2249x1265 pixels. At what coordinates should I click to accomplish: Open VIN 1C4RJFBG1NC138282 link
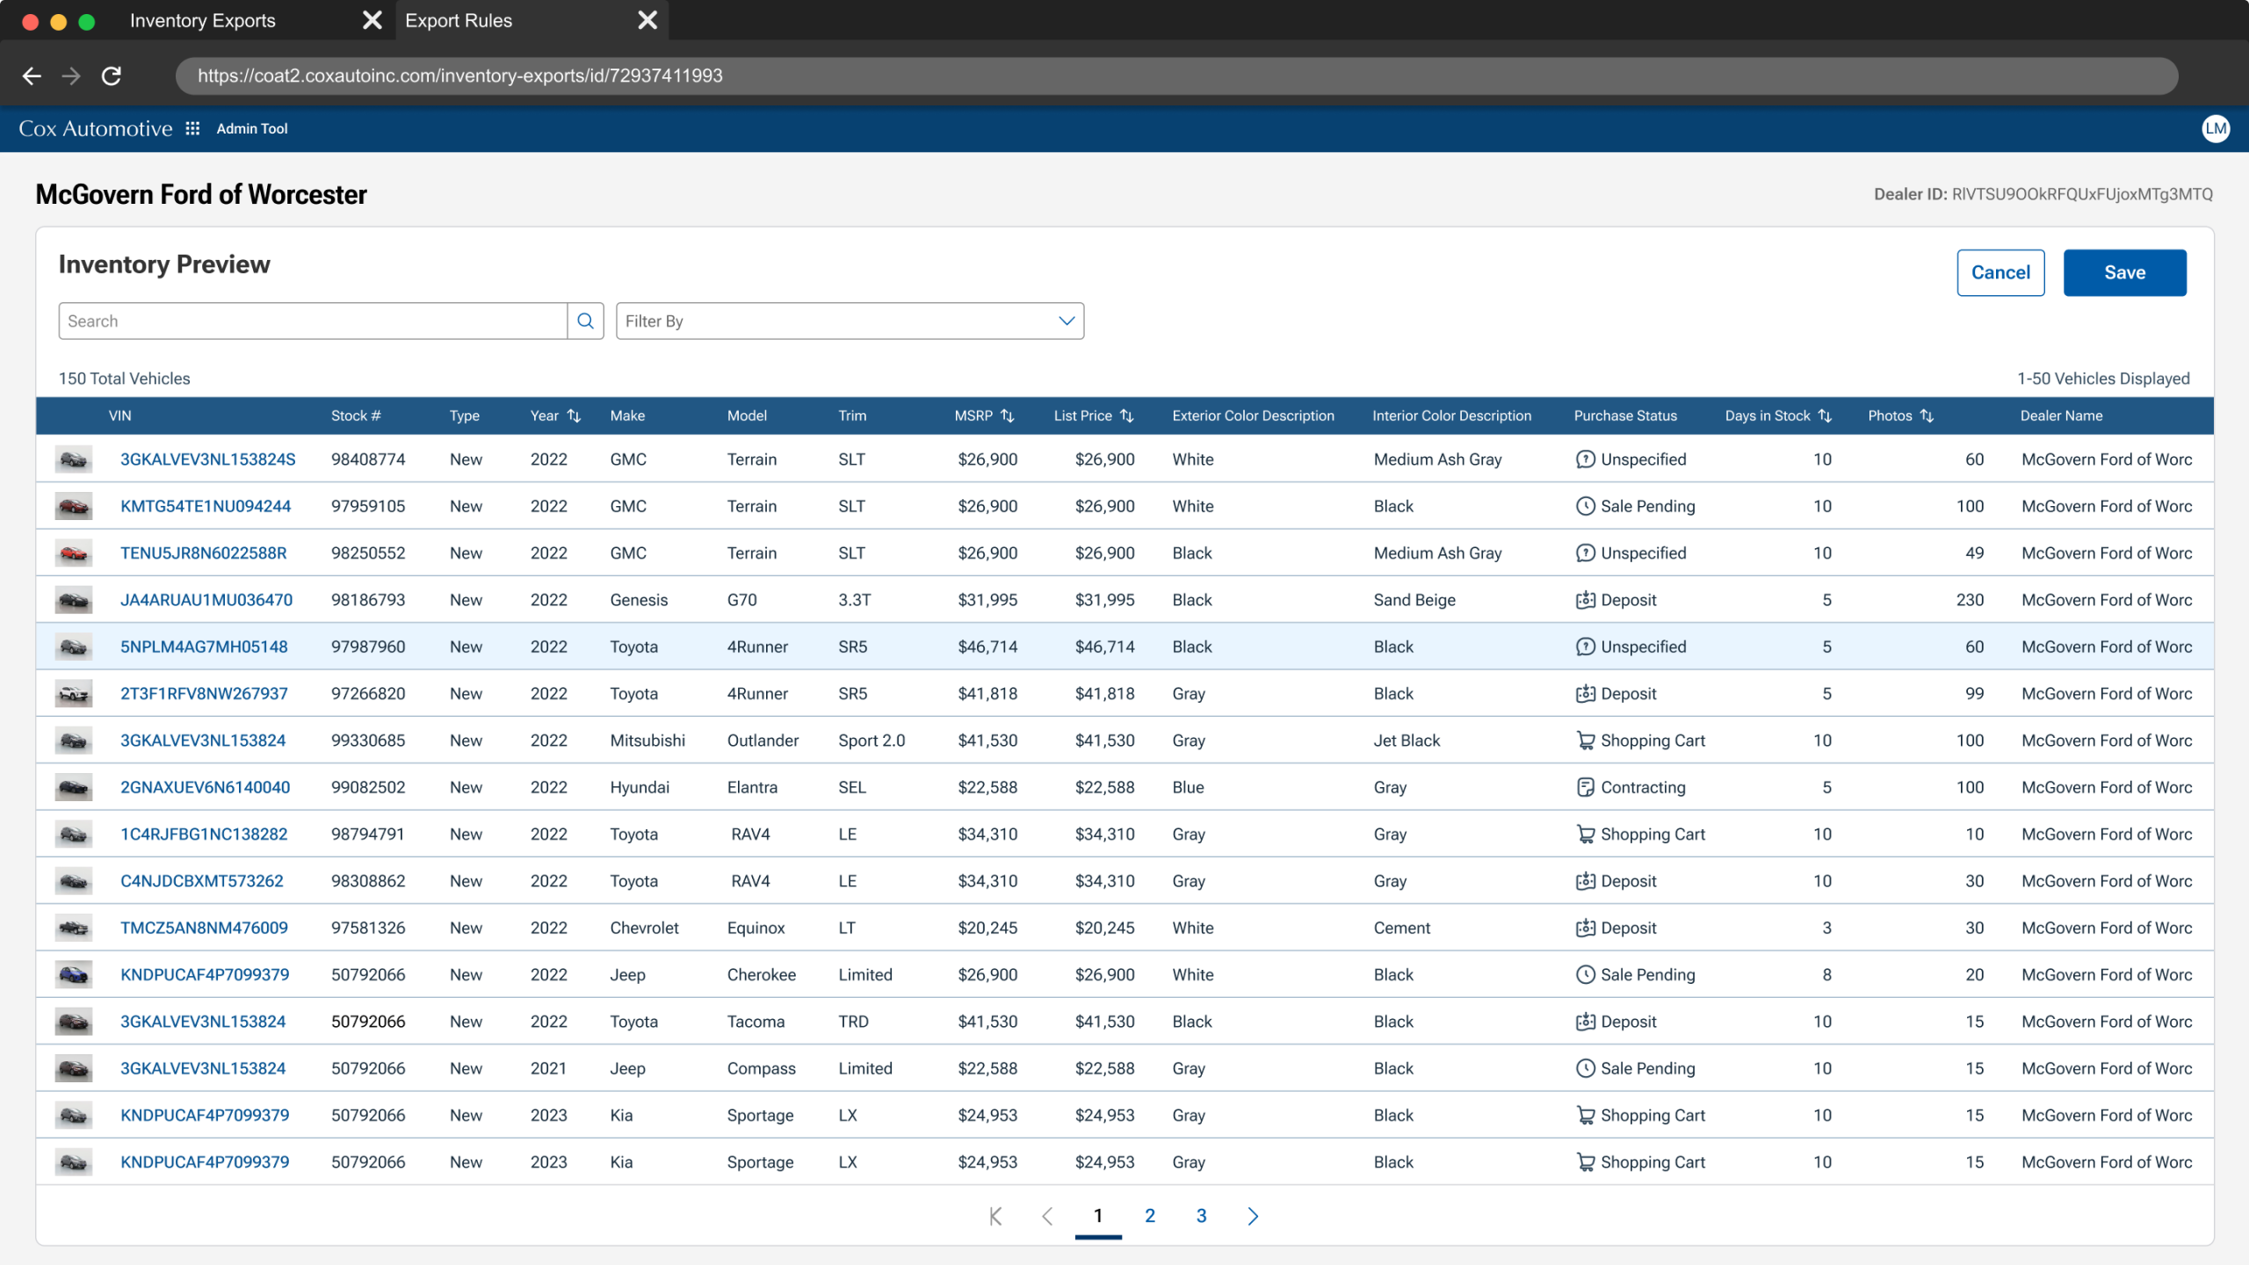click(204, 834)
